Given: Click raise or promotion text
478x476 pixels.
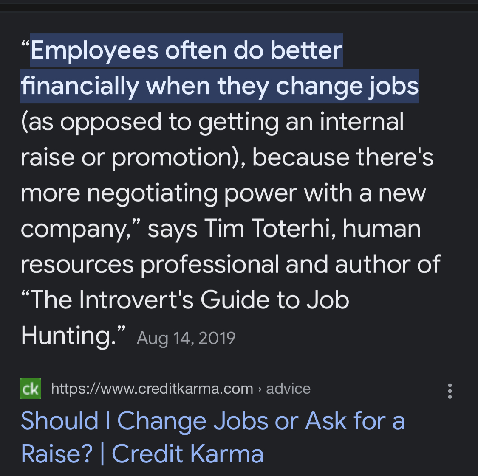Looking at the screenshot, I should click(x=127, y=158).
